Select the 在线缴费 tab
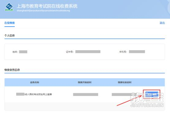The image size is (170, 114). (x=9, y=23)
